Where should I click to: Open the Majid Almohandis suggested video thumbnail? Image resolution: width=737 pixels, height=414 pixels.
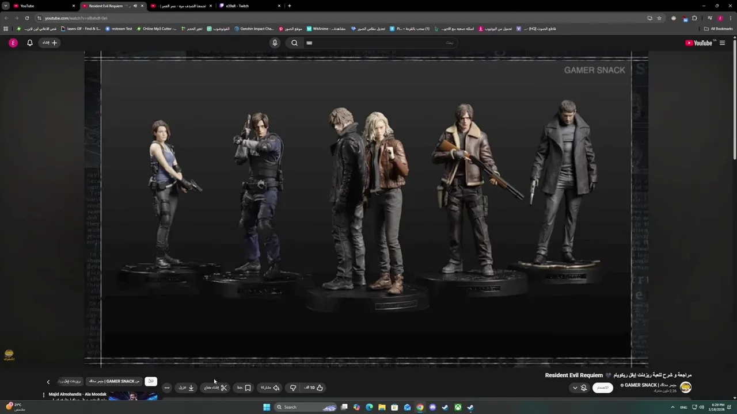133,396
